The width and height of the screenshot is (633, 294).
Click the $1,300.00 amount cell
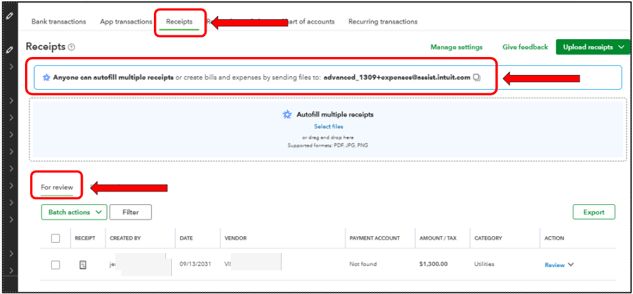click(x=434, y=264)
